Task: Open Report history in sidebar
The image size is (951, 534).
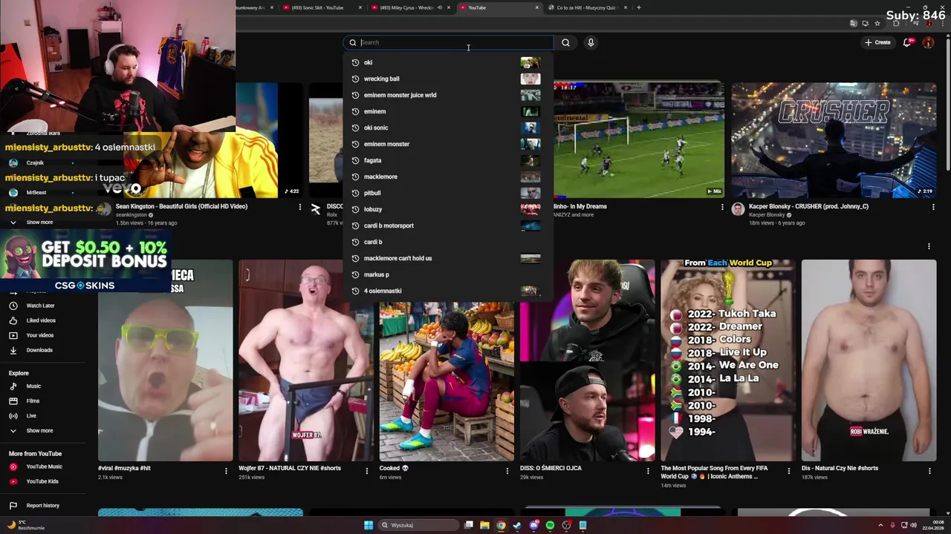Action: pos(42,506)
